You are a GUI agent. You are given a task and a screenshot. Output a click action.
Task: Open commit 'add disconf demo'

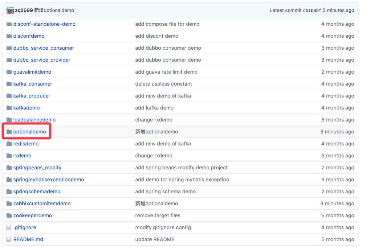[x=156, y=36]
